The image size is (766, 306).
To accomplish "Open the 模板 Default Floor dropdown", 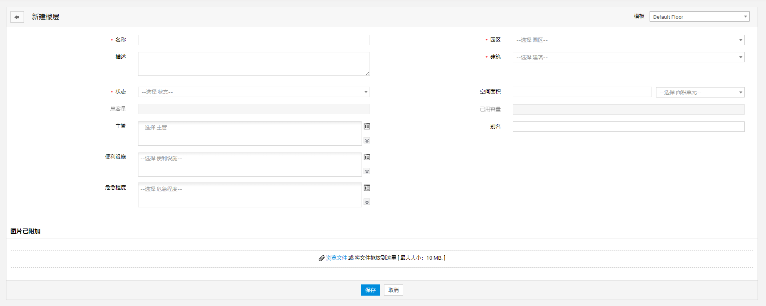I will coord(699,17).
